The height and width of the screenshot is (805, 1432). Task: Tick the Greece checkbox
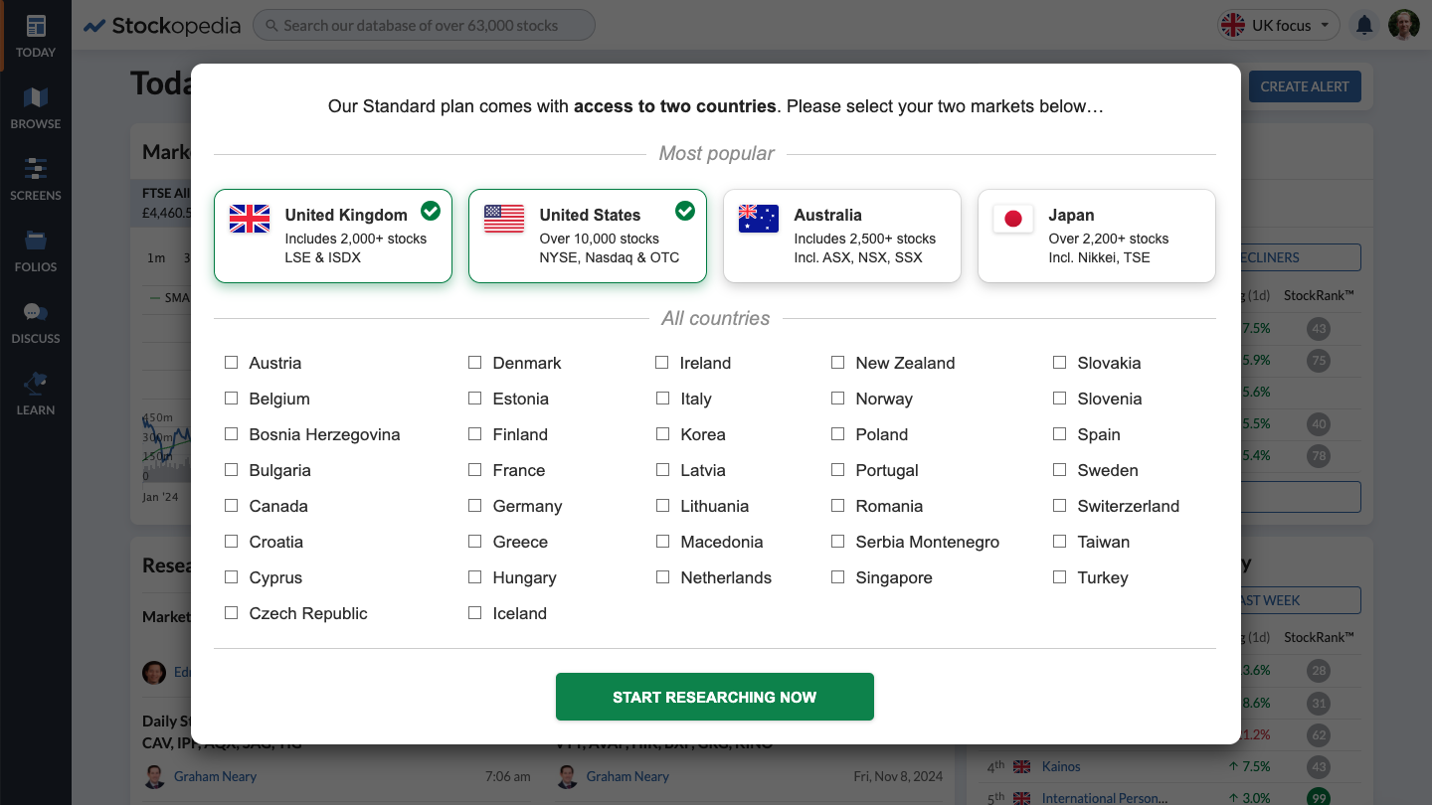click(474, 542)
